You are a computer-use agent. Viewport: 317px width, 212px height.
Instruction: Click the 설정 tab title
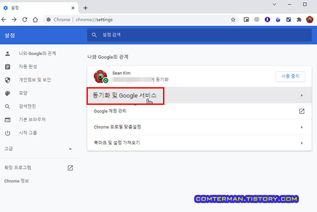click(x=15, y=8)
